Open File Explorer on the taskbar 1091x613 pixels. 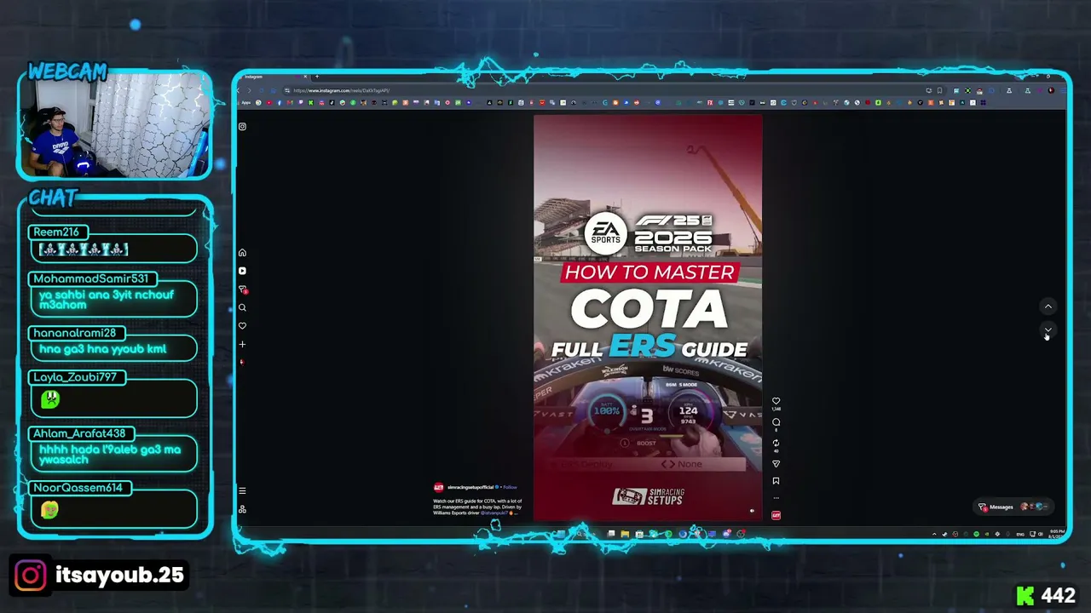(625, 534)
